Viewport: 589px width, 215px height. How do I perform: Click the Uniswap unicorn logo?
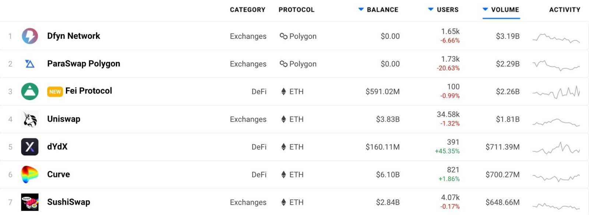[30, 119]
